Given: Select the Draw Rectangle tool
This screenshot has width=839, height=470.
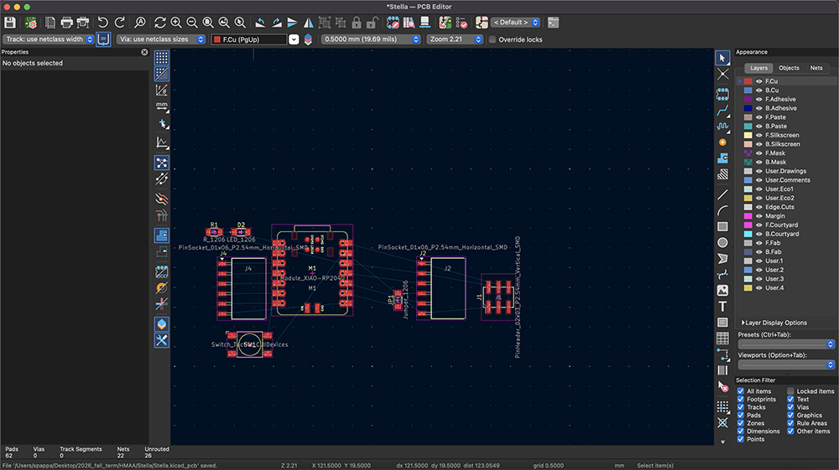Looking at the screenshot, I should tap(722, 226).
